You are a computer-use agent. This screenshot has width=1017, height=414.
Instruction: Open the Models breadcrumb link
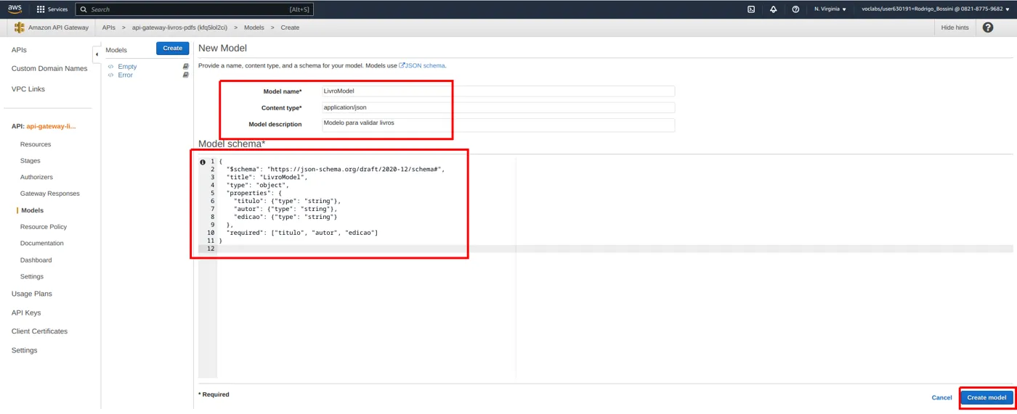(254, 28)
